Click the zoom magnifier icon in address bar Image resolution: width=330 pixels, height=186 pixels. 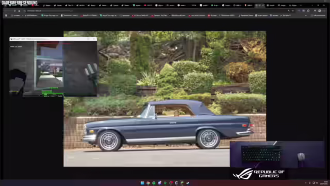[289, 11]
